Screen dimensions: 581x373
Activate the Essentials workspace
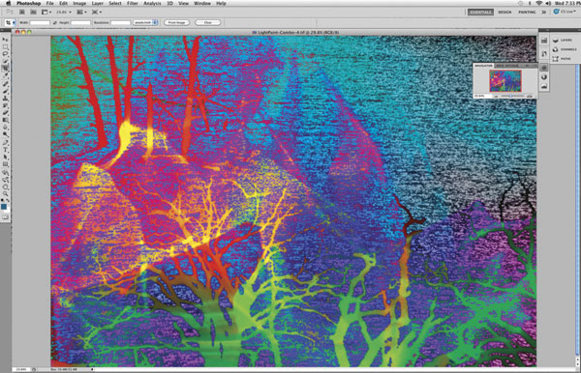(x=480, y=12)
